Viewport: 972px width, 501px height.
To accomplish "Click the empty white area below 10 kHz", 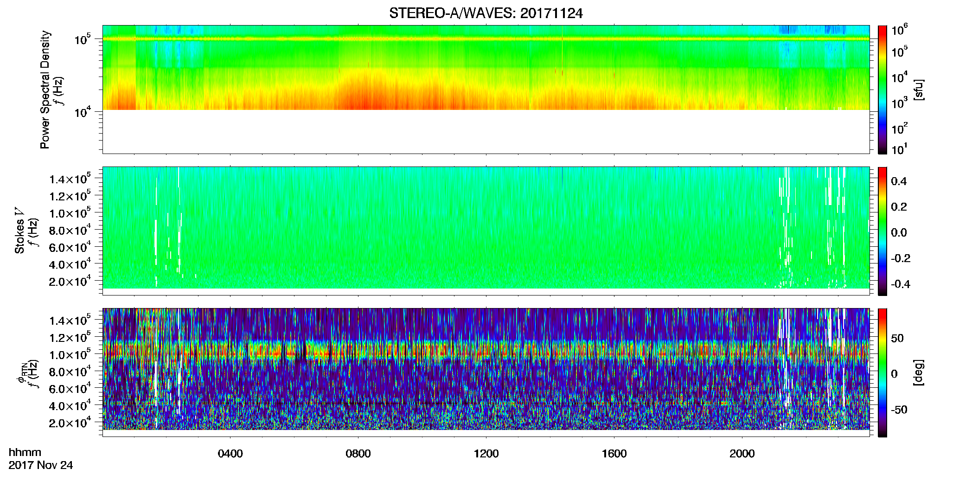I will click(x=486, y=131).
